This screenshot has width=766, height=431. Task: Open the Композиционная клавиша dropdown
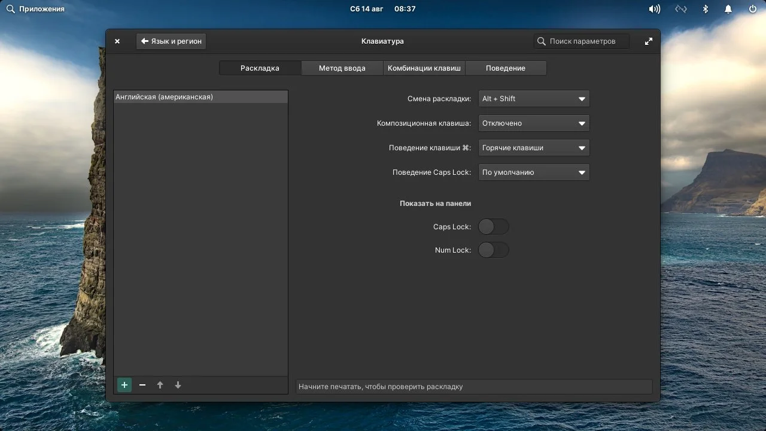pos(533,123)
